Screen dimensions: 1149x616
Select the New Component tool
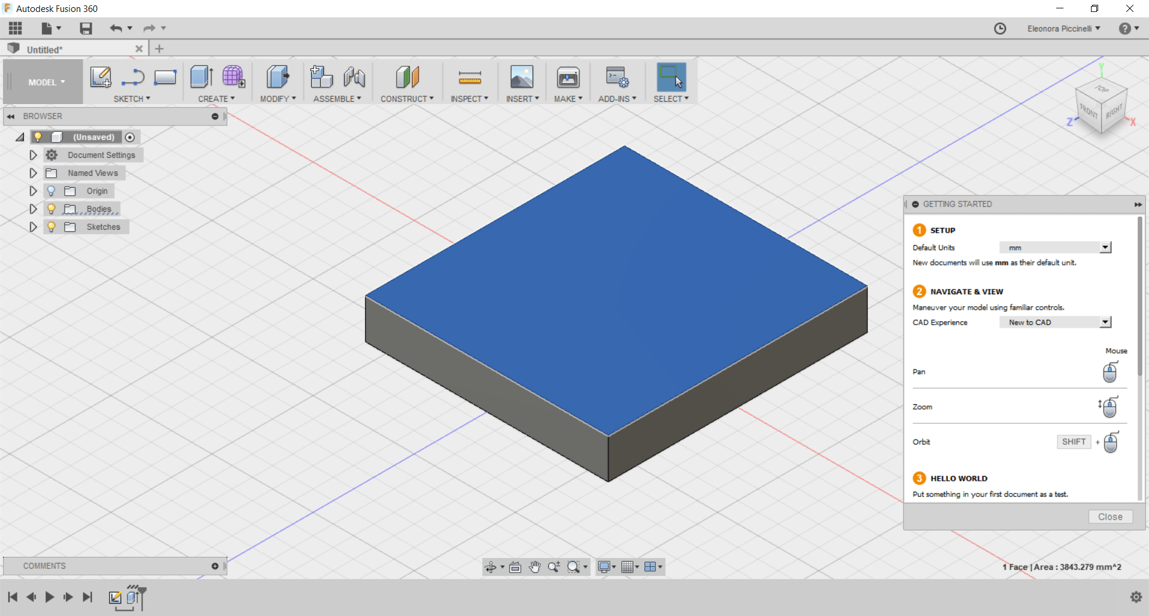pos(321,77)
